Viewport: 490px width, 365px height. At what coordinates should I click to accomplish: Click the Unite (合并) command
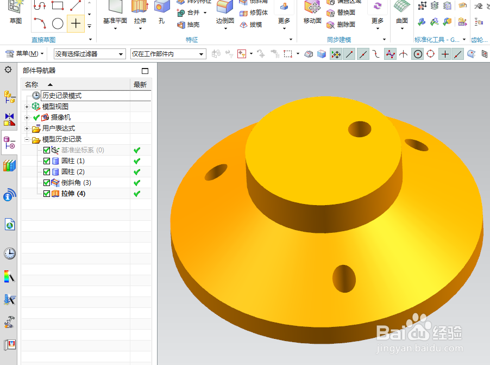point(189,13)
